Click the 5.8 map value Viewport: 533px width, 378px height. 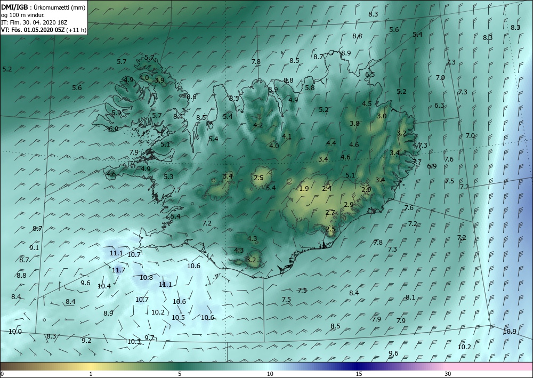click(310, 87)
